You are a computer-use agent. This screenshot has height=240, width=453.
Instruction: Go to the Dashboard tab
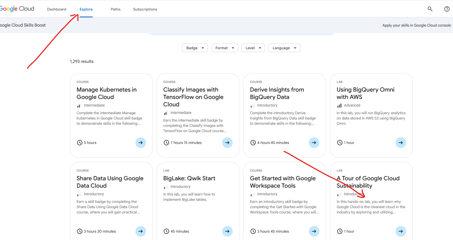(57, 9)
